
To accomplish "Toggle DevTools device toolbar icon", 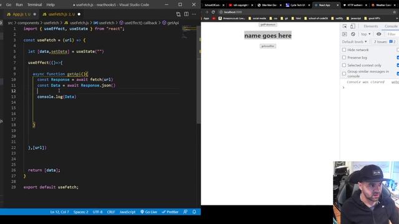I will pyautogui.click(x=353, y=26).
